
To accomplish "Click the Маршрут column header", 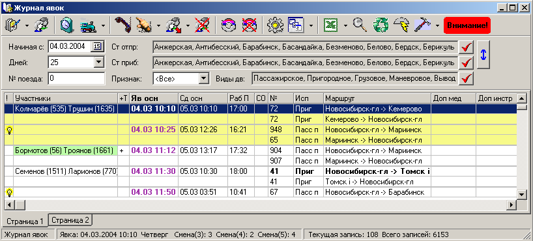I will [x=377, y=98].
